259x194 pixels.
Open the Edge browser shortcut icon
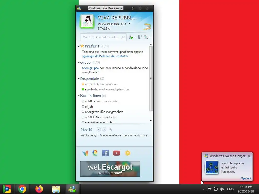tap(95, 153)
